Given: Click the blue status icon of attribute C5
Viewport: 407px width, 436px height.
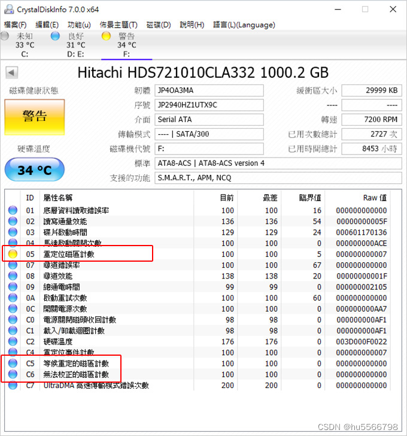Looking at the screenshot, I should click(13, 363).
